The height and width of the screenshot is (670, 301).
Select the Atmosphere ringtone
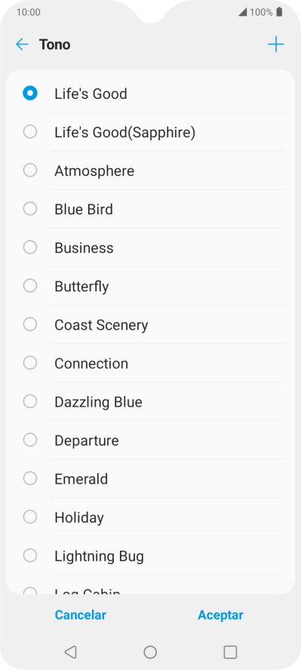150,171
